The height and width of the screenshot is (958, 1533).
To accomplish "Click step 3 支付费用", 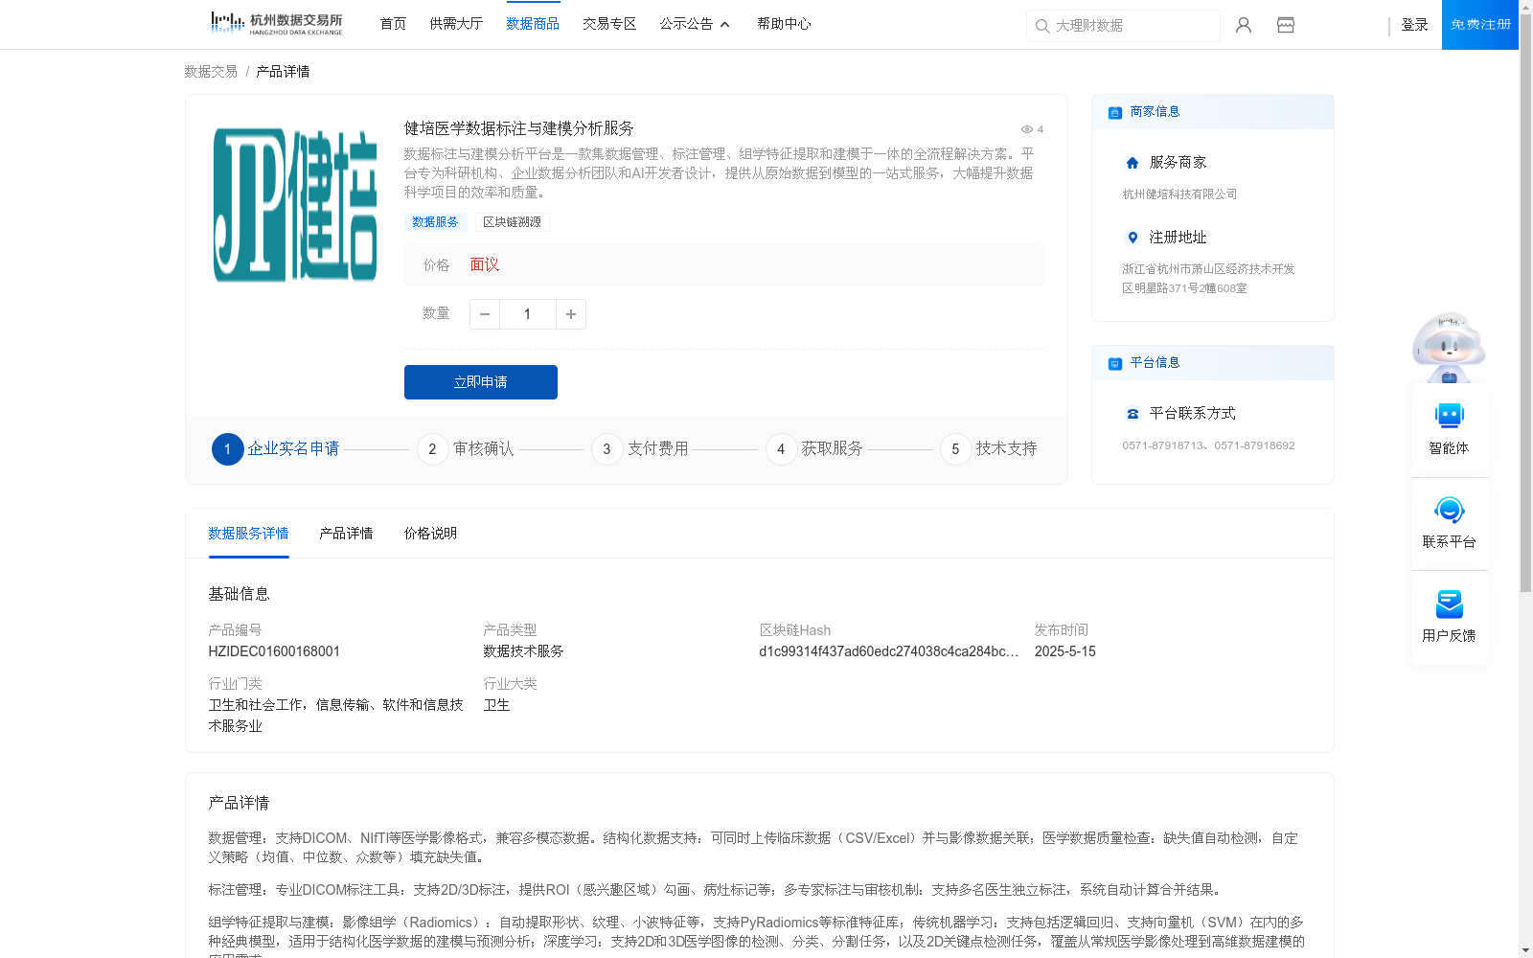I will point(640,449).
